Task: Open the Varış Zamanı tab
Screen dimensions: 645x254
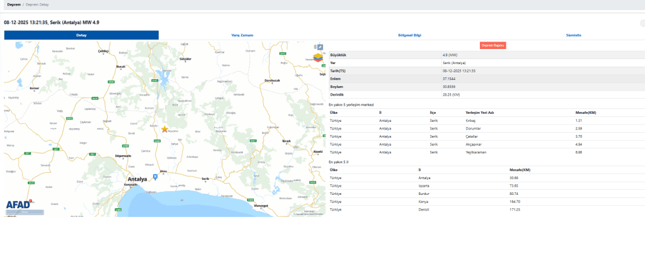Action: [x=243, y=35]
